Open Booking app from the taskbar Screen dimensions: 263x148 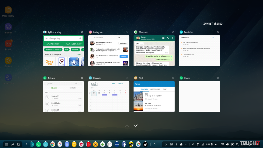[x=117, y=144]
